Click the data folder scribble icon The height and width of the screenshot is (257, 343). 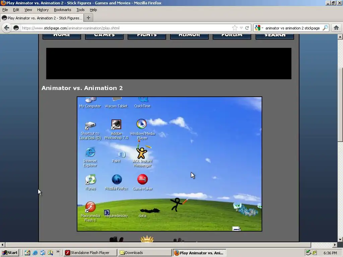150,211
